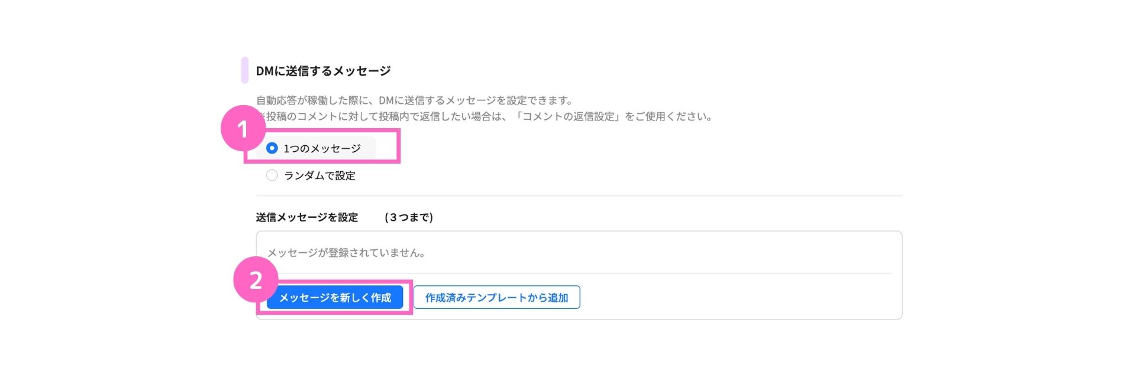The height and width of the screenshot is (378, 1136).
Task: Click the pink number 2 badge
Action: [256, 280]
